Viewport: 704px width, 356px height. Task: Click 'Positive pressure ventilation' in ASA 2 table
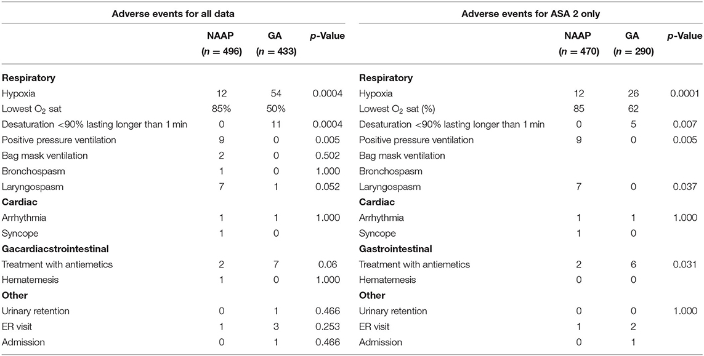(x=416, y=140)
